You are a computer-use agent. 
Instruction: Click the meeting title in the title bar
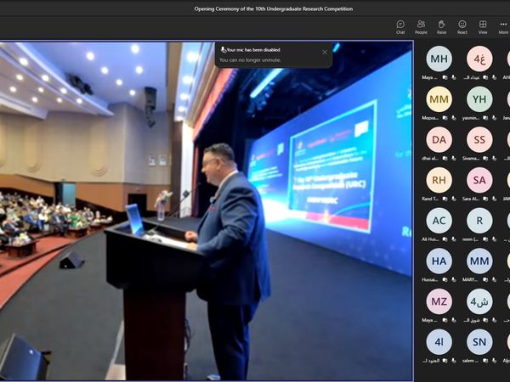[255, 8]
